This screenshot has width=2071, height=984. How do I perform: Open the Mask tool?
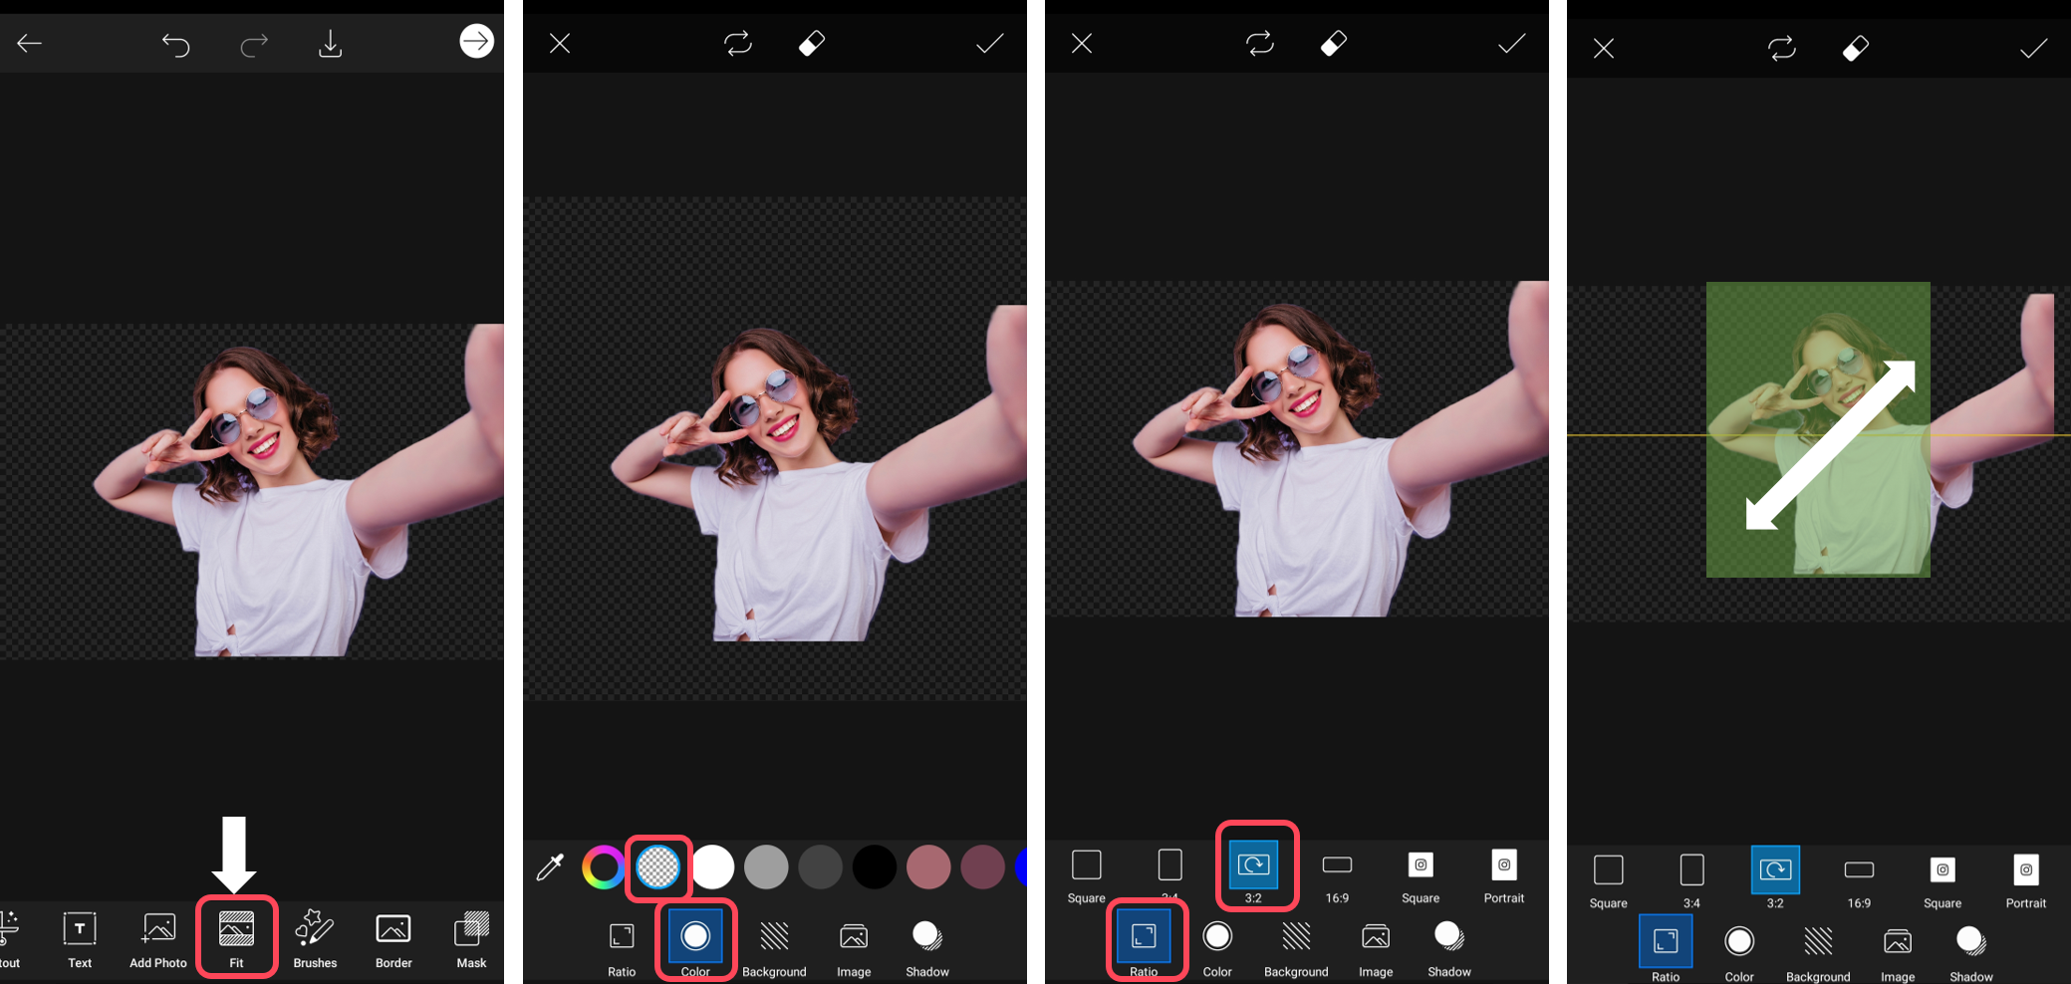[471, 936]
